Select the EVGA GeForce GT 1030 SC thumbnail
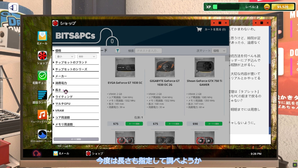 pyautogui.click(x=125, y=68)
